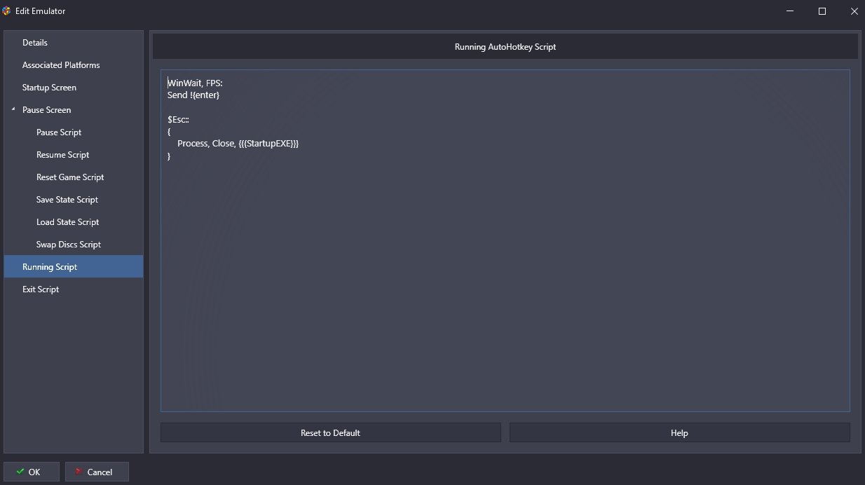
Task: Collapse the Pause Screen expander arrow
Action: point(13,110)
